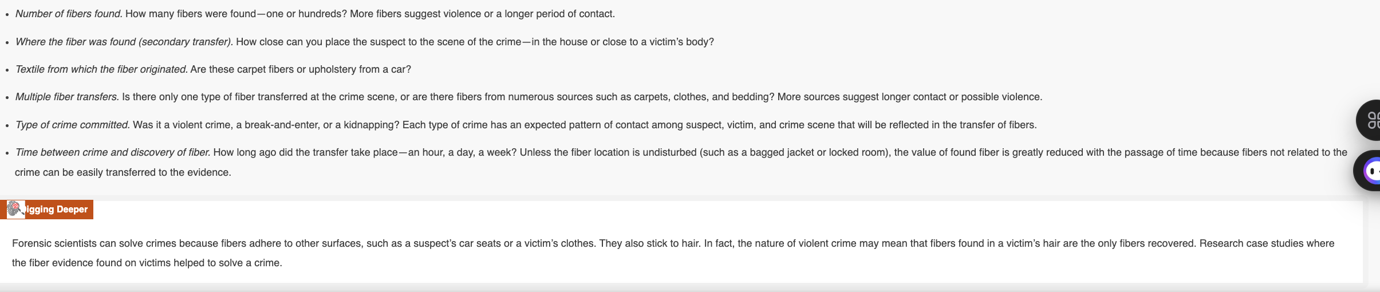The image size is (1380, 292).
Task: Click the line "crime can be easily transferred"
Action: pyautogui.click(x=123, y=172)
